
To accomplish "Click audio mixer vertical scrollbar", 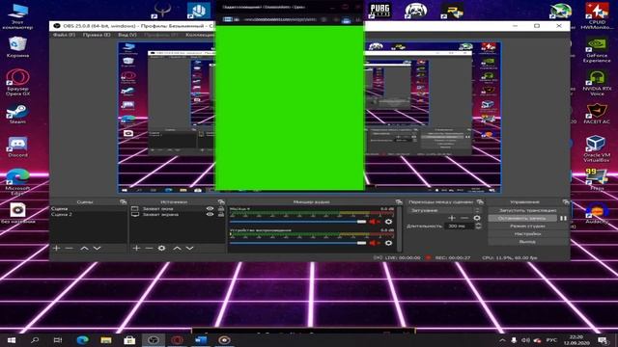I will 400,228.
